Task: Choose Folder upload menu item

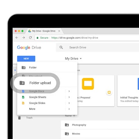Action: point(35,83)
